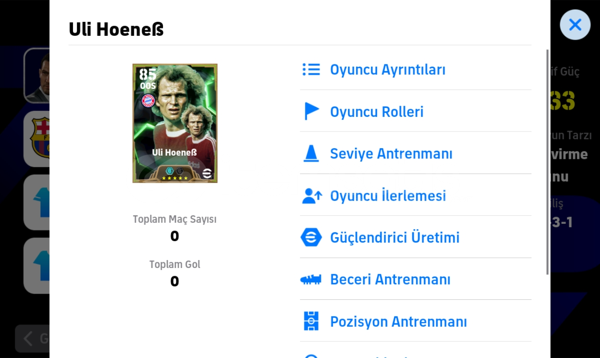
Task: Select Seviye Antrenmanı option
Action: pos(416,153)
